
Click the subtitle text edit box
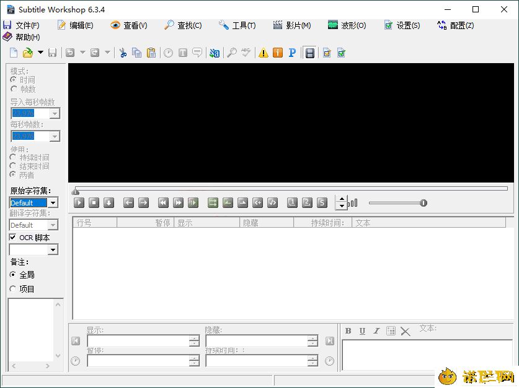(427, 355)
